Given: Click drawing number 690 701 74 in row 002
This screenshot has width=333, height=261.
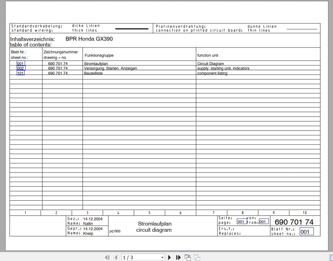Looking at the screenshot, I should tap(58, 68).
